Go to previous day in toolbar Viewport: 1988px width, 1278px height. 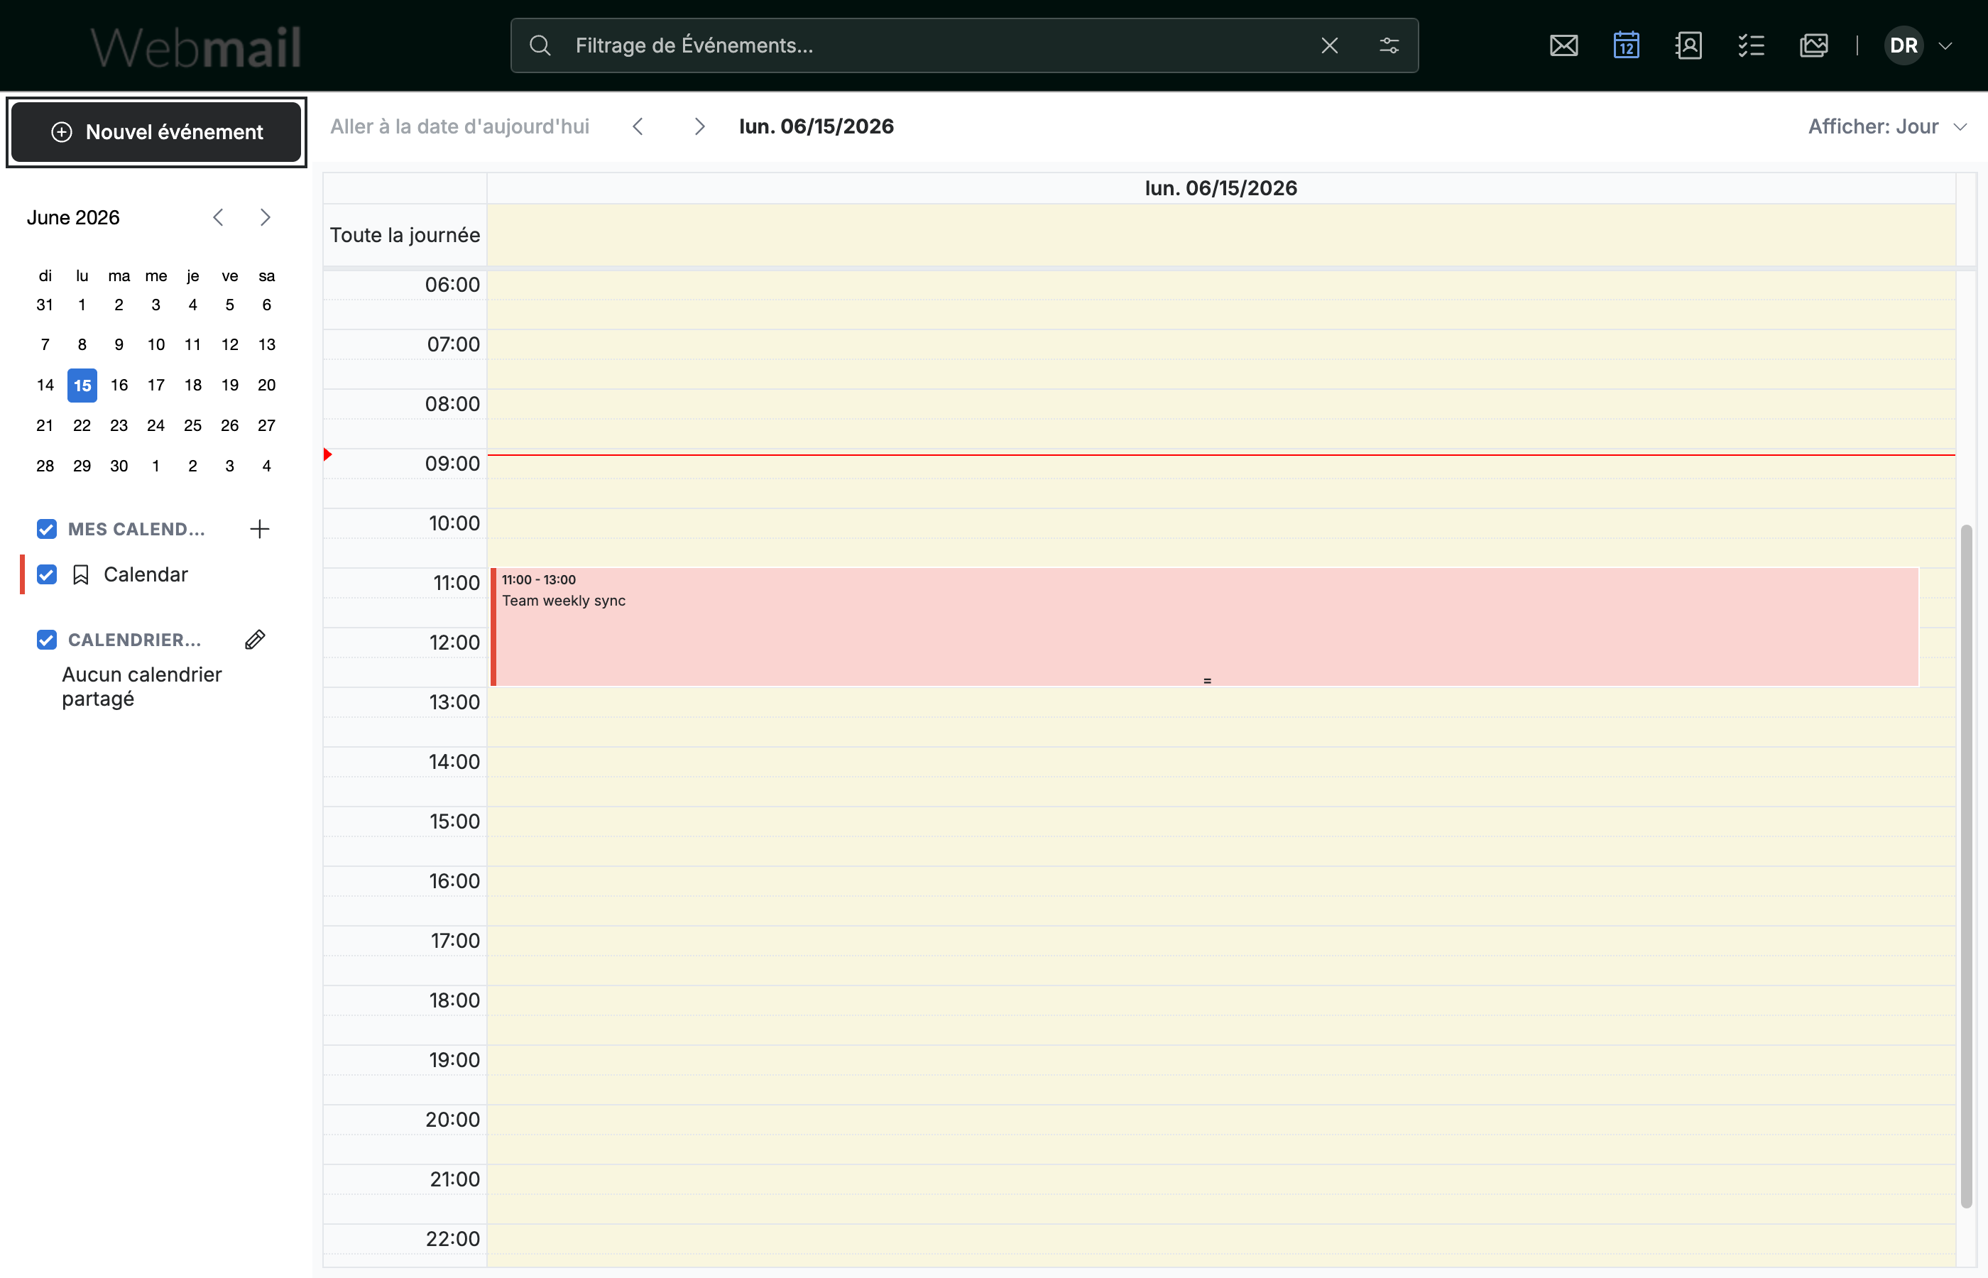[x=637, y=126]
